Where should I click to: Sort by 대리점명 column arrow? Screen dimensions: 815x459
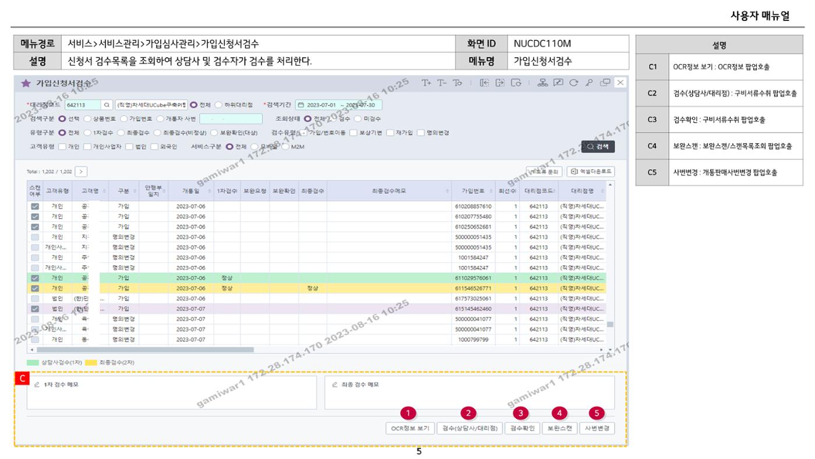tap(603, 191)
